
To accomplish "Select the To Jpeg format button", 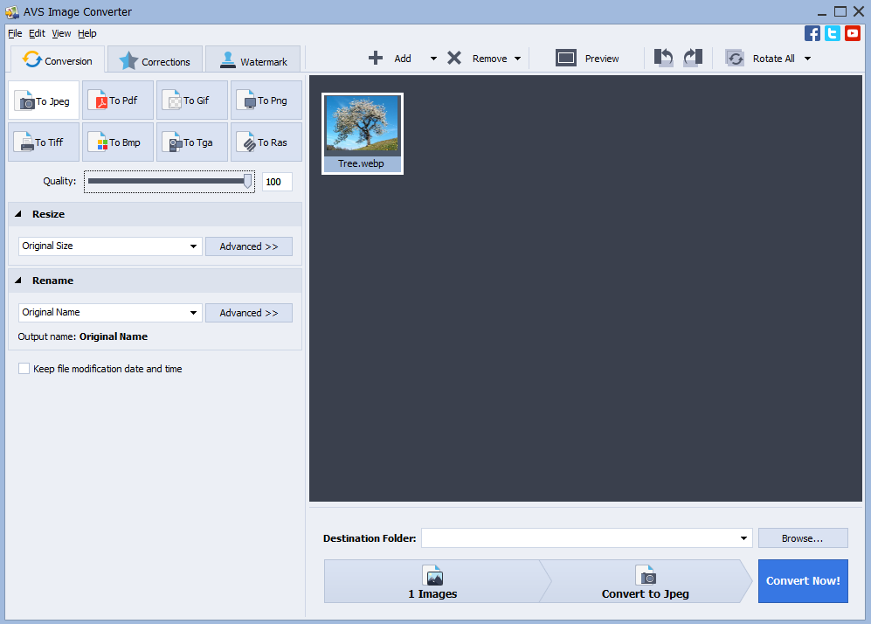I will 44,101.
